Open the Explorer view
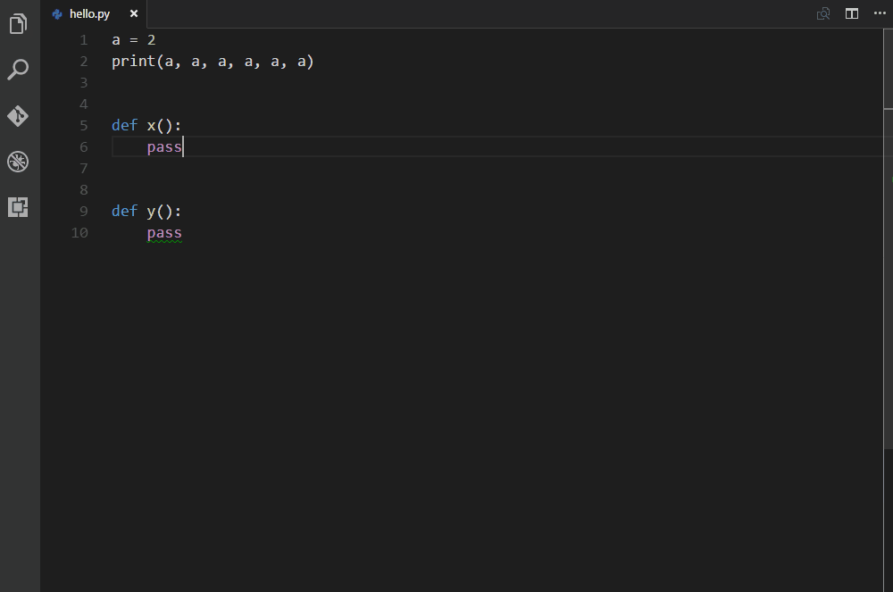The height and width of the screenshot is (592, 893). [18, 24]
